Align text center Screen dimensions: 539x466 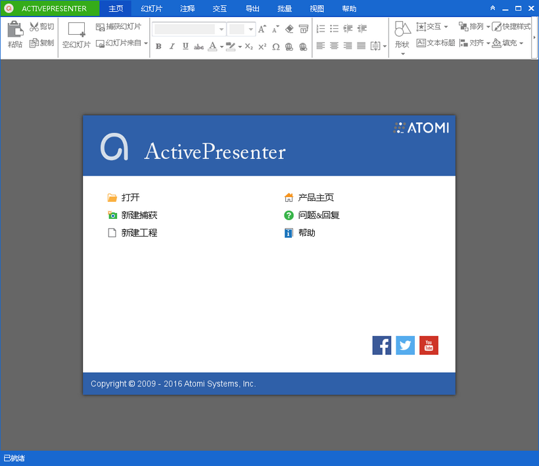pyautogui.click(x=334, y=45)
